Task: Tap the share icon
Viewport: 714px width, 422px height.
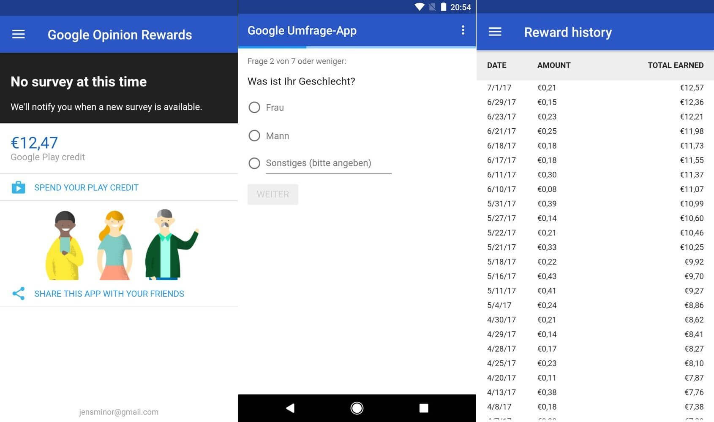Action: [x=18, y=294]
